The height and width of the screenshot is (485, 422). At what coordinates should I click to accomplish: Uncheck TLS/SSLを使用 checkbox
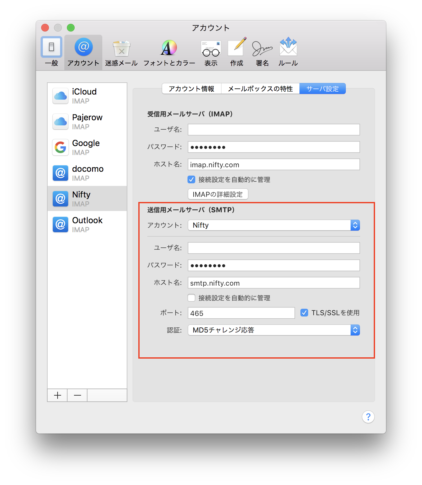pos(304,313)
